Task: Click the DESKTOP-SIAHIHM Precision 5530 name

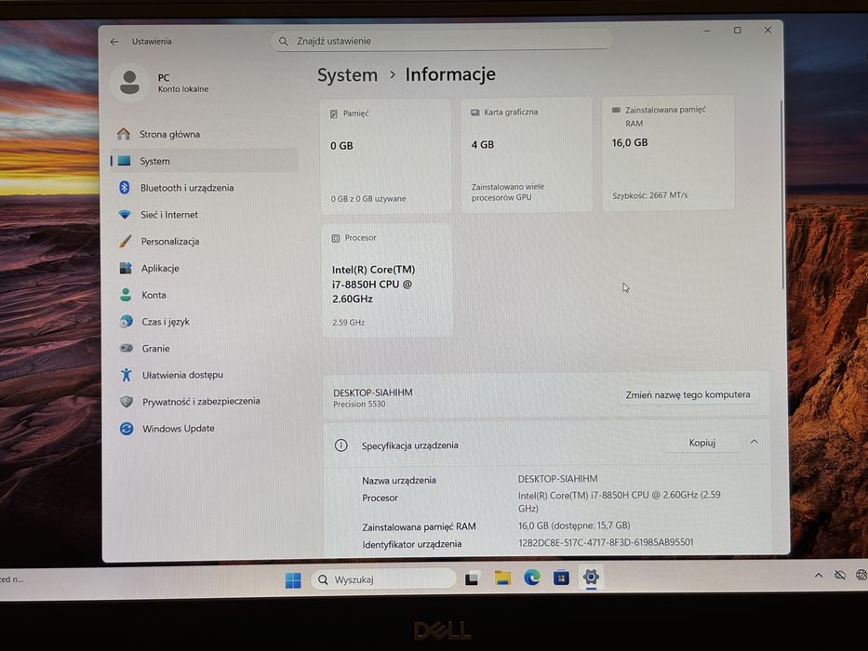Action: point(372,397)
